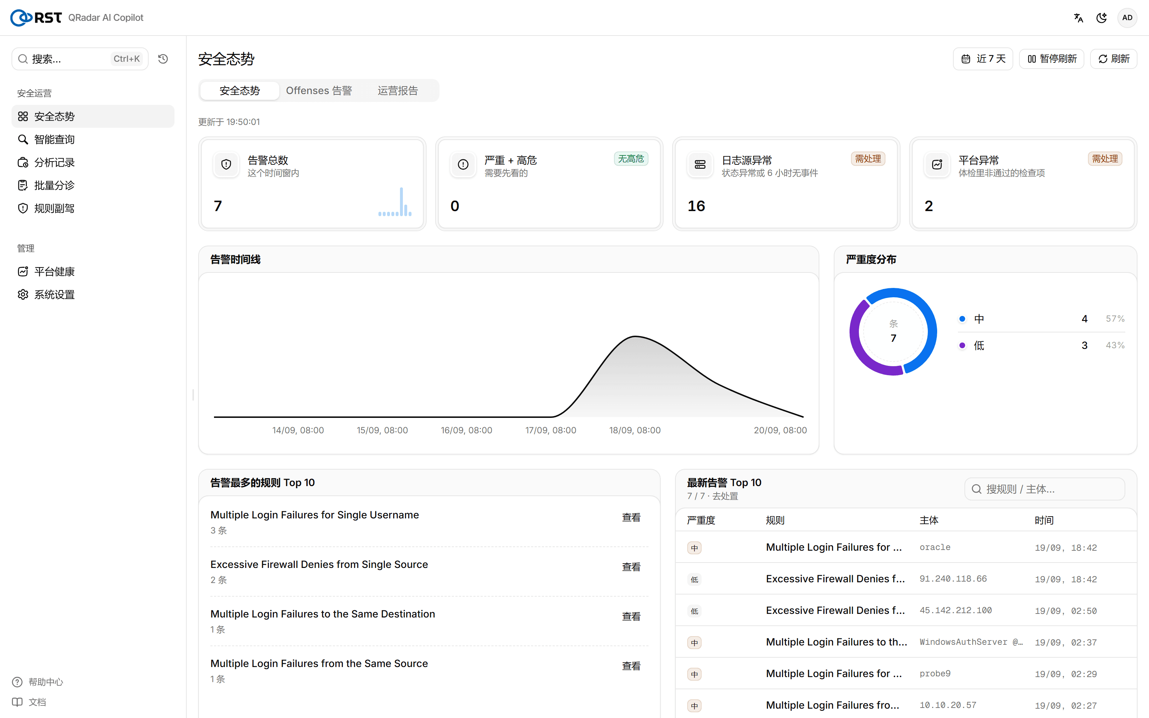Toggle dark mode moon icon
The image size is (1149, 718).
click(x=1102, y=18)
